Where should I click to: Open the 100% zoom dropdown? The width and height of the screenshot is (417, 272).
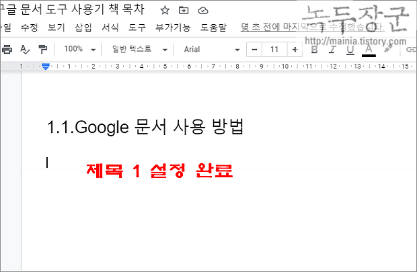point(79,50)
